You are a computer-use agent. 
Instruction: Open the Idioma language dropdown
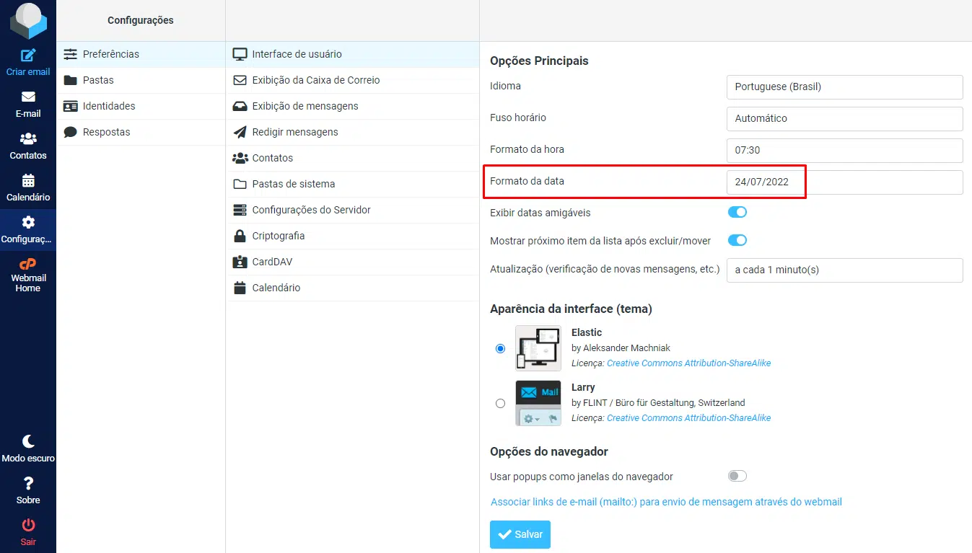click(844, 87)
